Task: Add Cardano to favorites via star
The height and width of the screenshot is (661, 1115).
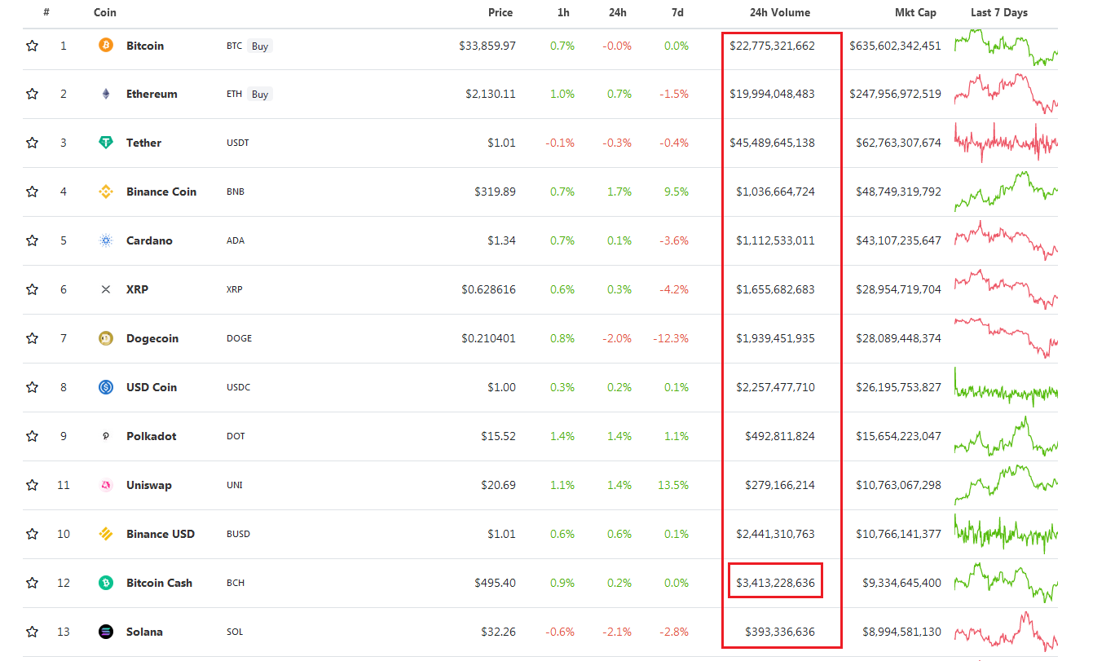Action: tap(33, 241)
